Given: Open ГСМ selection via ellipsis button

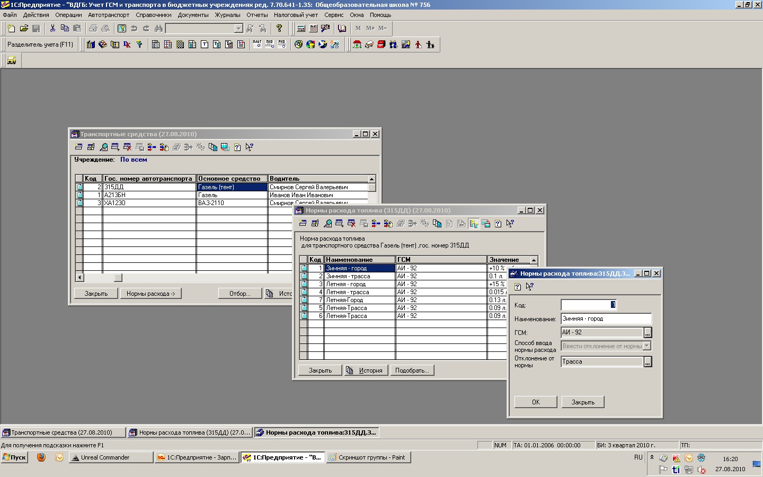Looking at the screenshot, I should point(647,333).
